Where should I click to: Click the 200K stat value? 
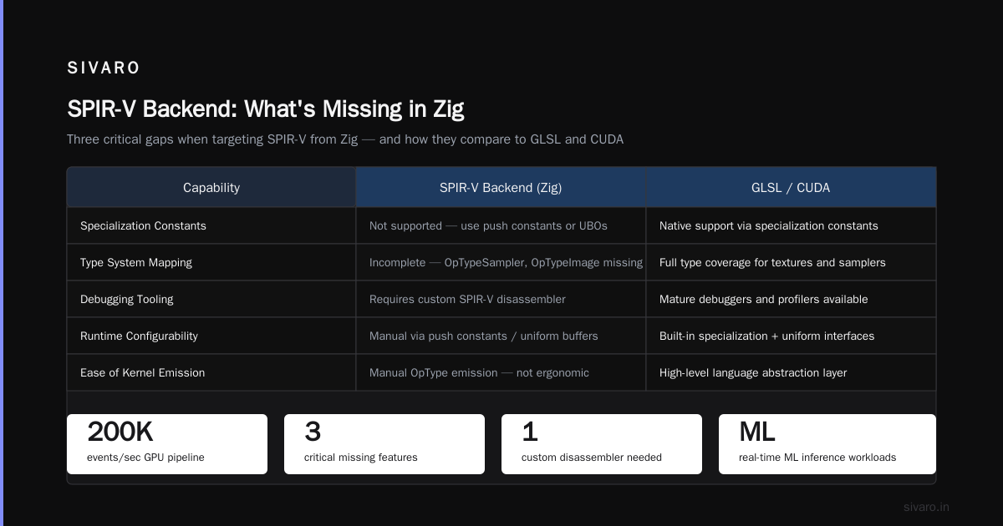coord(120,432)
